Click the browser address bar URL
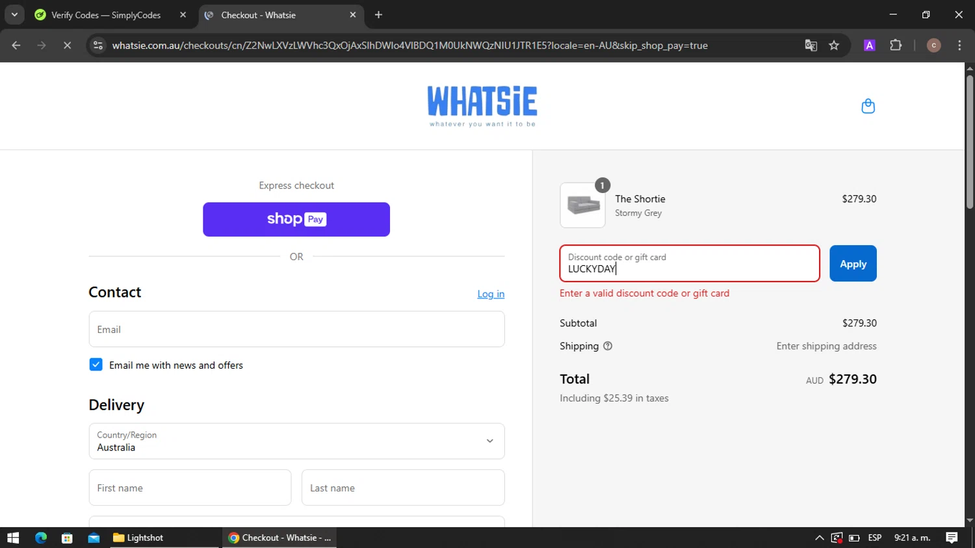Screen dimensions: 975x548 pos(409,46)
